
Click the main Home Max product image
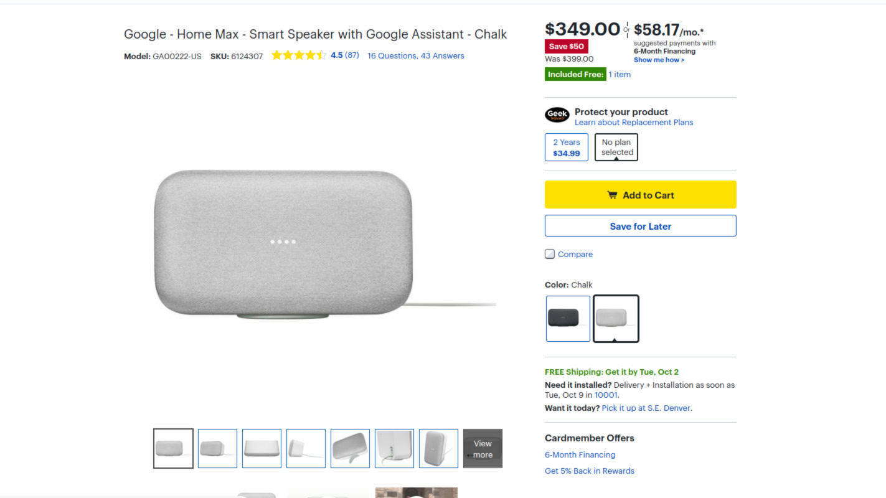(283, 243)
